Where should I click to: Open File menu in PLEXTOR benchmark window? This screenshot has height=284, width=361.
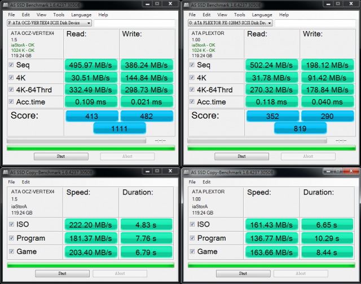tap(192, 15)
